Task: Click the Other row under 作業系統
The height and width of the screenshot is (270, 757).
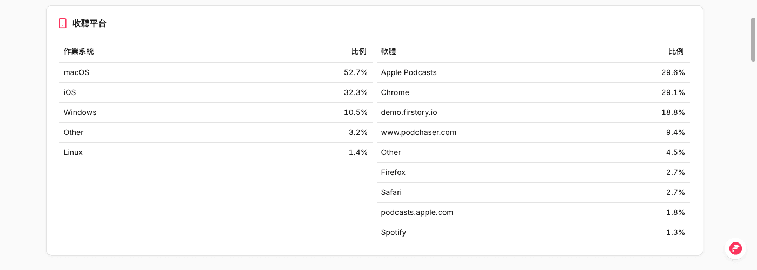Action: click(x=216, y=132)
